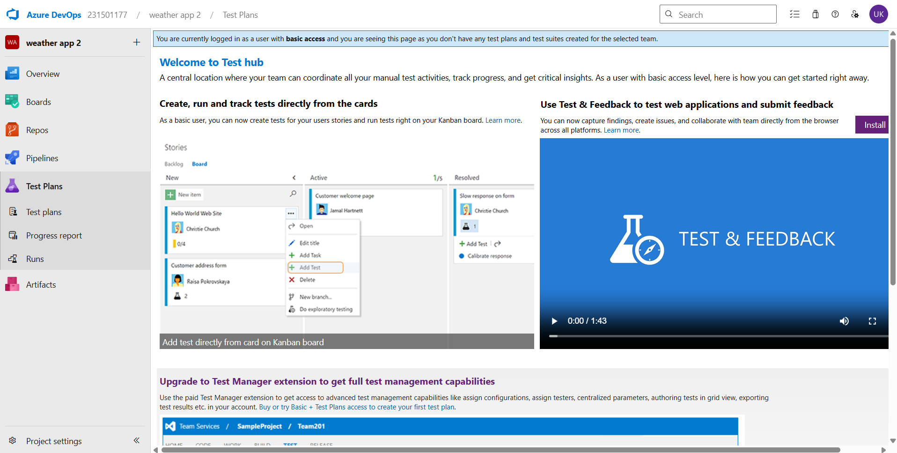Click the Buy or try Basic + Test Plans link
897x453 pixels.
[357, 407]
